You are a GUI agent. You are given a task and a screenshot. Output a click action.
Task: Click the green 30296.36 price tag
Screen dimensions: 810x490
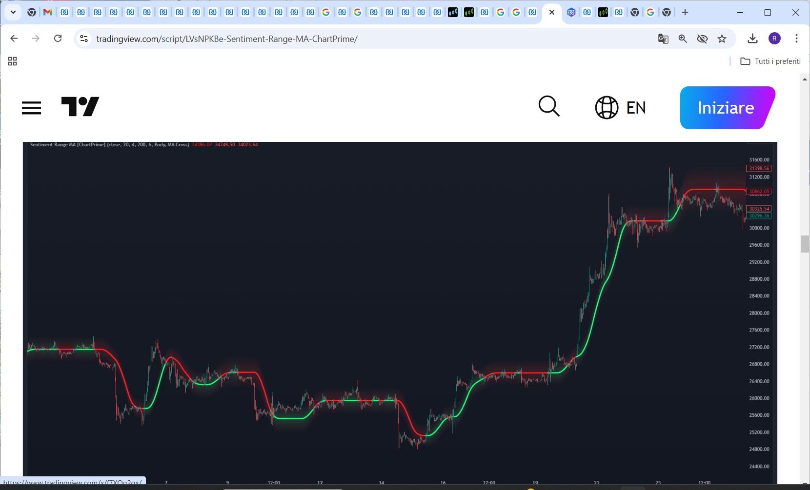pos(759,216)
